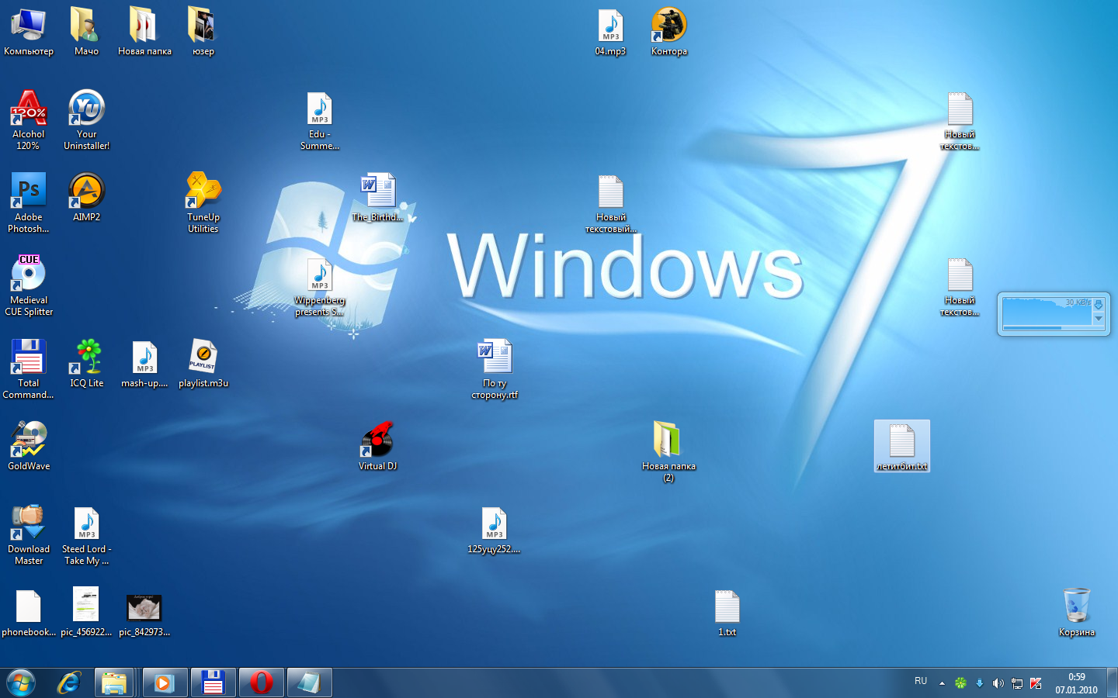Open Windows Explorer from taskbar

pos(114,682)
